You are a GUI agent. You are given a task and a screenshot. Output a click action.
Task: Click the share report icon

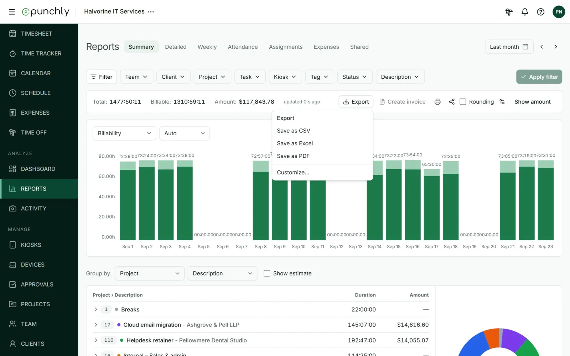pos(452,102)
